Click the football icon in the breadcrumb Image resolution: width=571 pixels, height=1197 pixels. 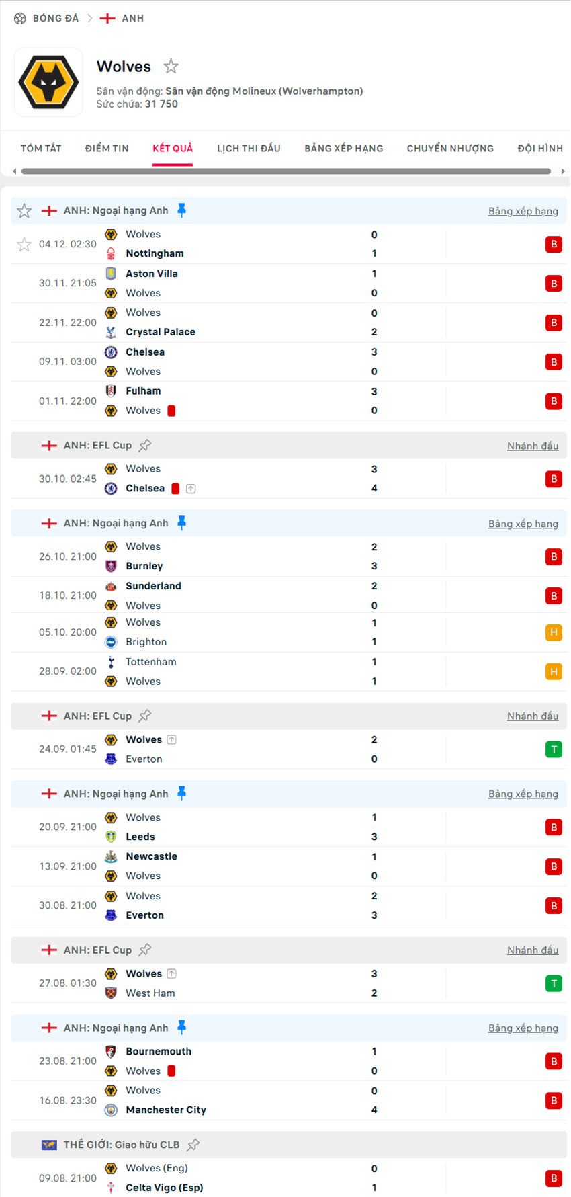pos(18,18)
